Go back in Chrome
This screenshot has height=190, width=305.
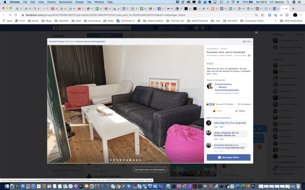pos(4,15)
